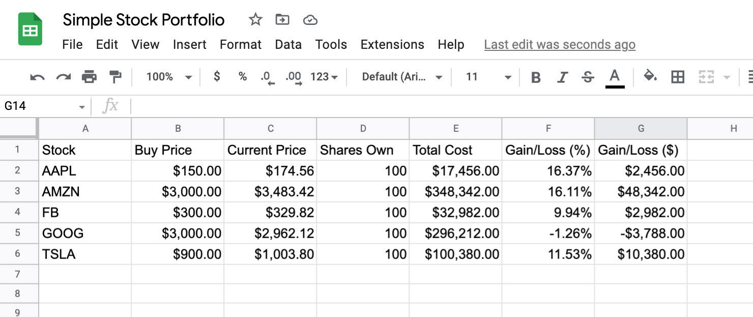Toggle bold formatting
Viewport: 753px width, 317px height.
[x=535, y=77]
